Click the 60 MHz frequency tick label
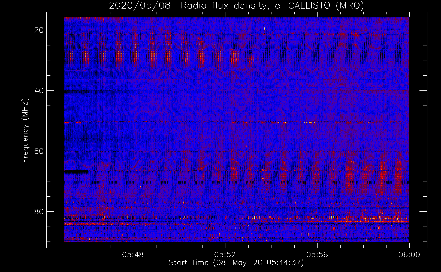This screenshot has height=272, width=441. tap(39, 151)
